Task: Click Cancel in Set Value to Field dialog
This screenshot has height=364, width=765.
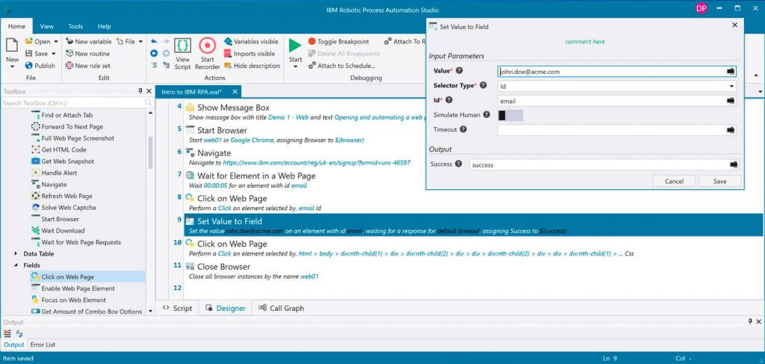Action: [x=675, y=181]
